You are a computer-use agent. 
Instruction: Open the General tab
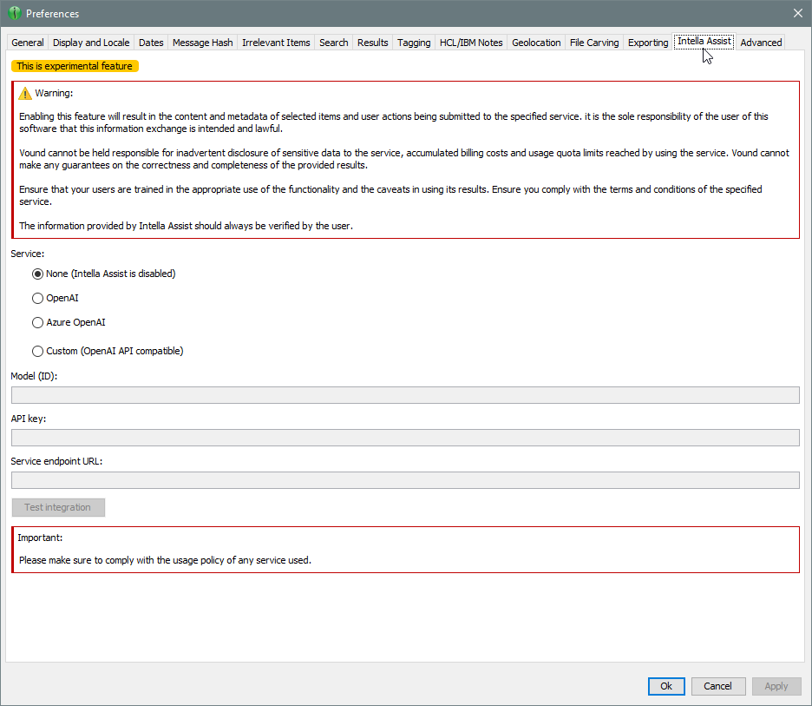point(28,43)
